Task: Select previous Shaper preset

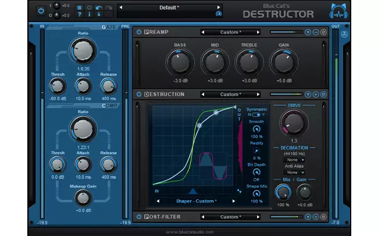Action: (158, 201)
